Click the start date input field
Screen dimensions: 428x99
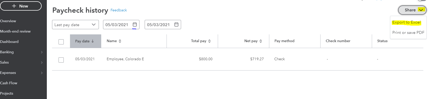click(x=121, y=25)
